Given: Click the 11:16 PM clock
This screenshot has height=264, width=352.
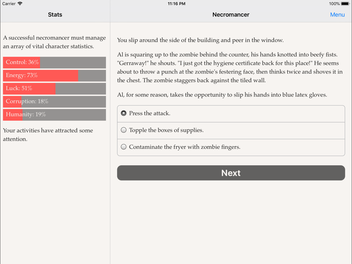Looking at the screenshot, I should (x=176, y=4).
